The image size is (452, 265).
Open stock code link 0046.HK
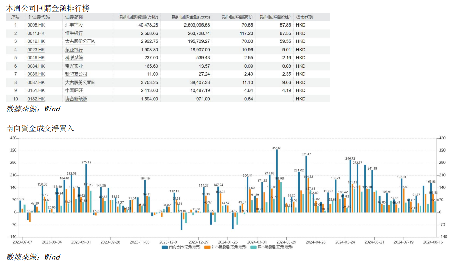[36, 58]
